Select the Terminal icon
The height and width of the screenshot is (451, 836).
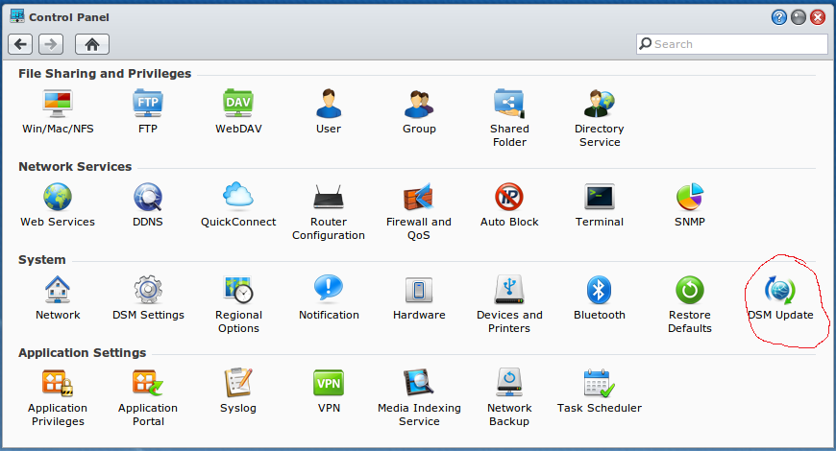(x=600, y=197)
